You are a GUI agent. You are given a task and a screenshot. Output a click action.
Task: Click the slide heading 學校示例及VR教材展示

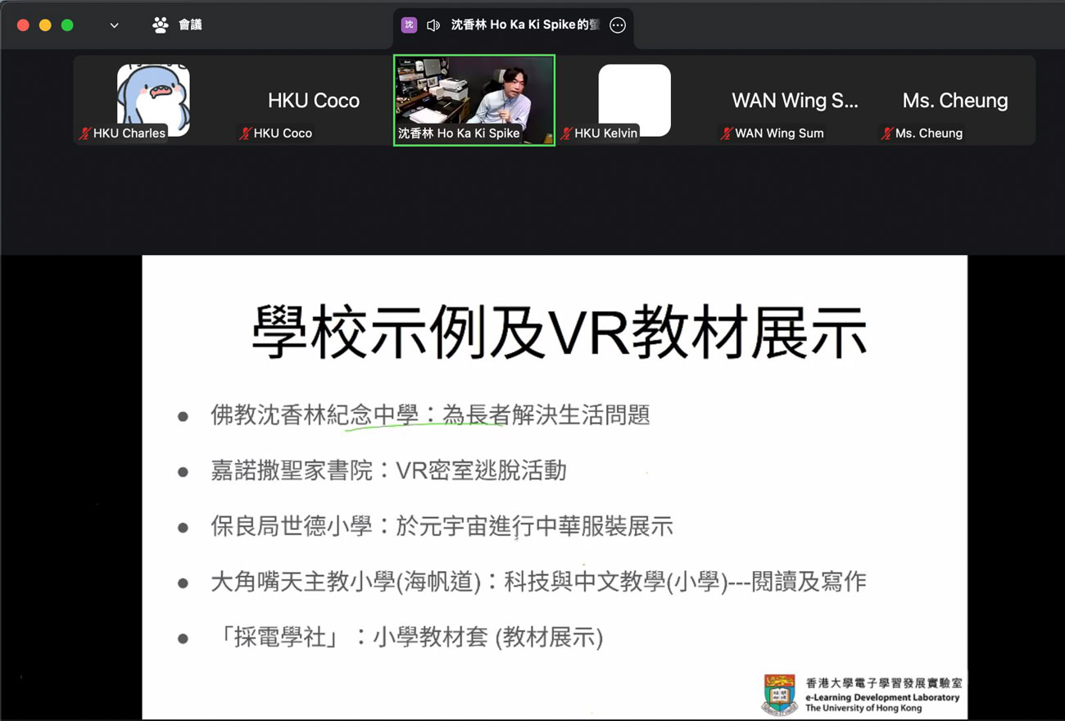tap(559, 333)
